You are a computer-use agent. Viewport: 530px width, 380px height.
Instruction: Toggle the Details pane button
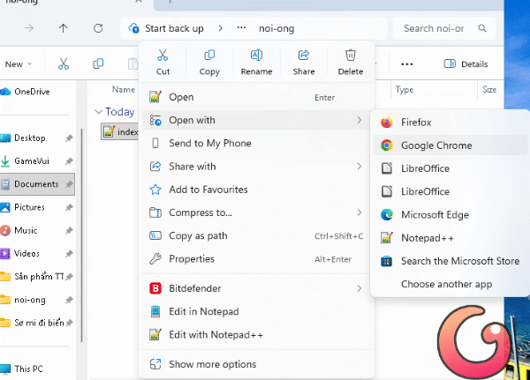(466, 63)
